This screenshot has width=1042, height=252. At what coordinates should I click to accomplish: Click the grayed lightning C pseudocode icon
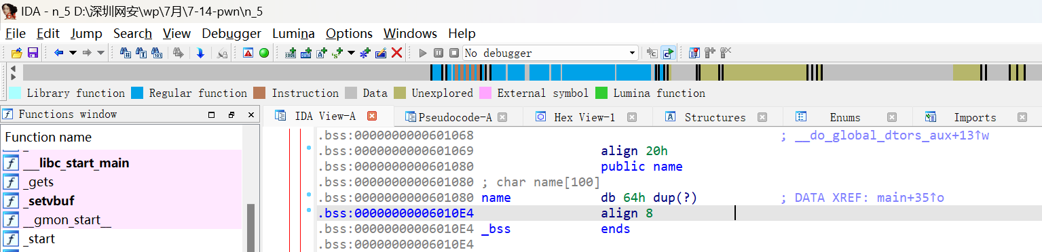(652, 52)
